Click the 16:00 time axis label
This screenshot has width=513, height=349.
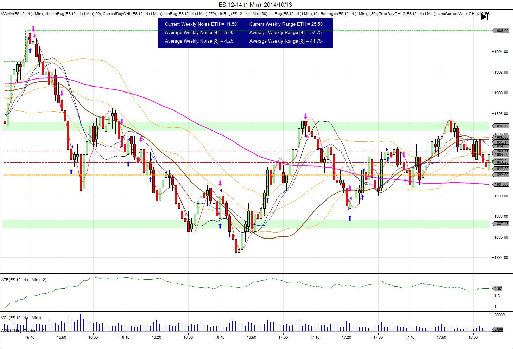[x=93, y=337]
